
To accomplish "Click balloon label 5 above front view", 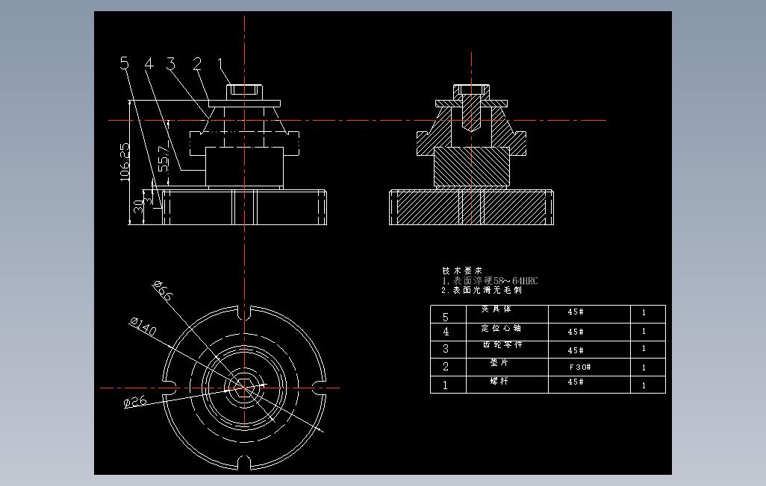I will click(125, 63).
